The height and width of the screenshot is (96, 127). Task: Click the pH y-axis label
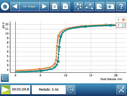[x=3, y=25]
